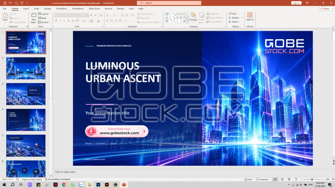
Task: Open the Arrange menu icon
Action: (193, 15)
